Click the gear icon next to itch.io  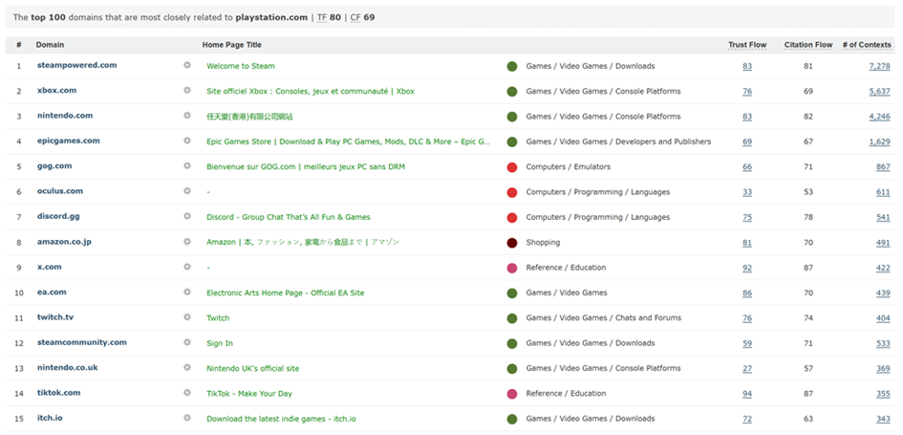[x=187, y=418]
